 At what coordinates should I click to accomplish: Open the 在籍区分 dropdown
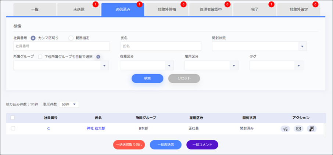[147, 65]
